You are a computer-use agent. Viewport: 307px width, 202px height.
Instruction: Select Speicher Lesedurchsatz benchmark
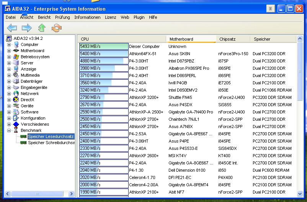[51, 136]
